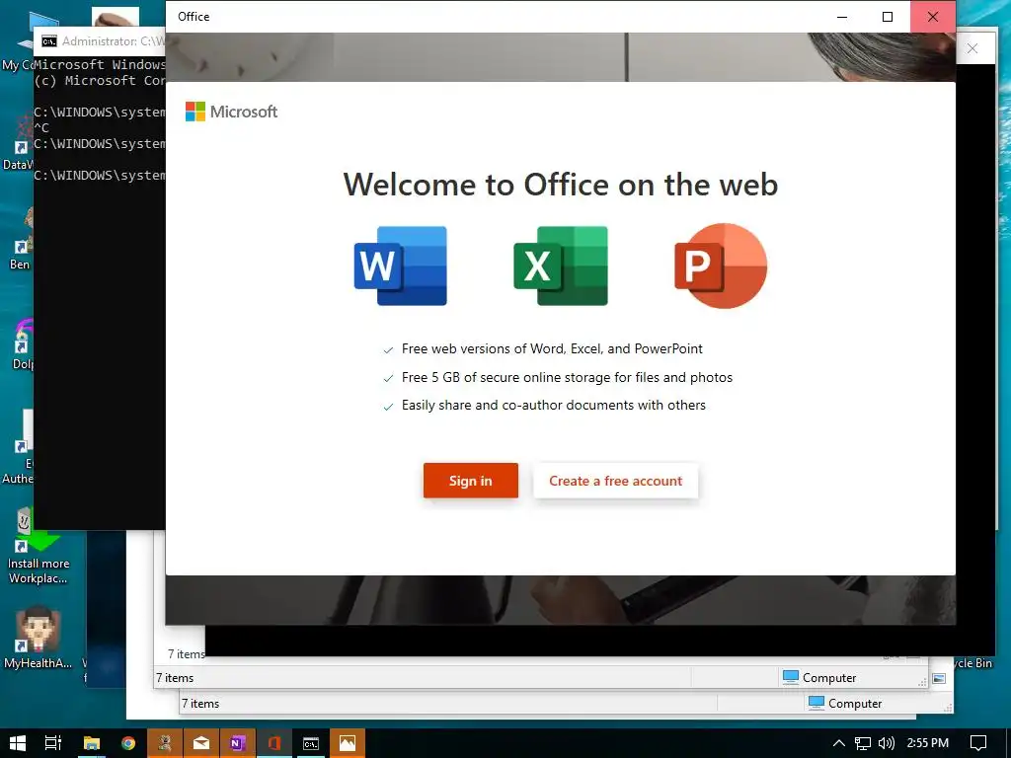Maximize the Office window

(888, 17)
